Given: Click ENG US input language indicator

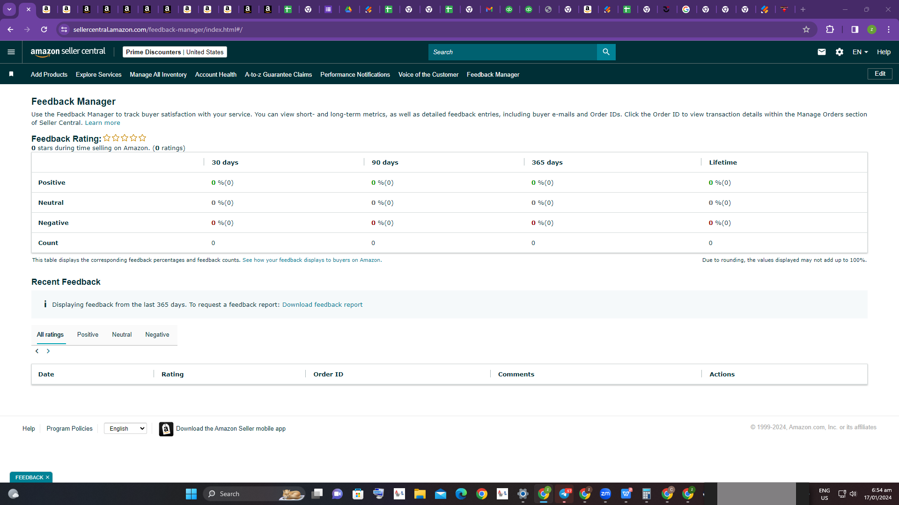Looking at the screenshot, I should click(825, 494).
